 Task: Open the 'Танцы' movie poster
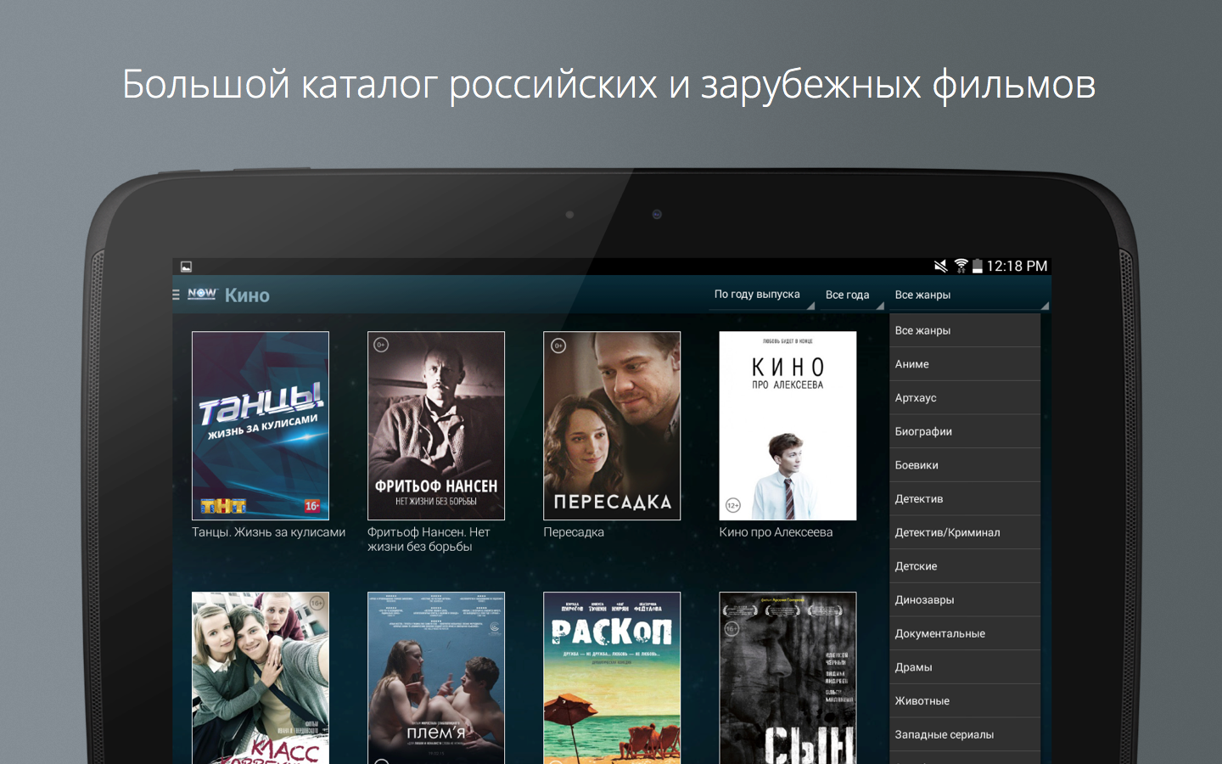[261, 425]
